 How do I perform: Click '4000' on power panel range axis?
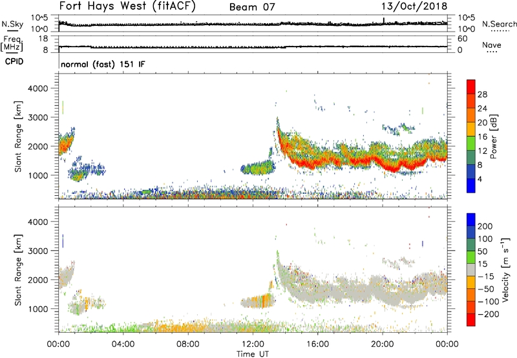[x=38, y=89]
